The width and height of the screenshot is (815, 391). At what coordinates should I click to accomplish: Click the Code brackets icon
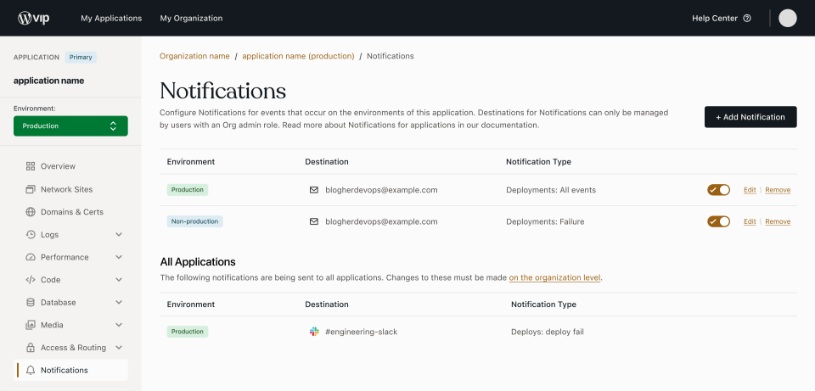[x=31, y=280]
